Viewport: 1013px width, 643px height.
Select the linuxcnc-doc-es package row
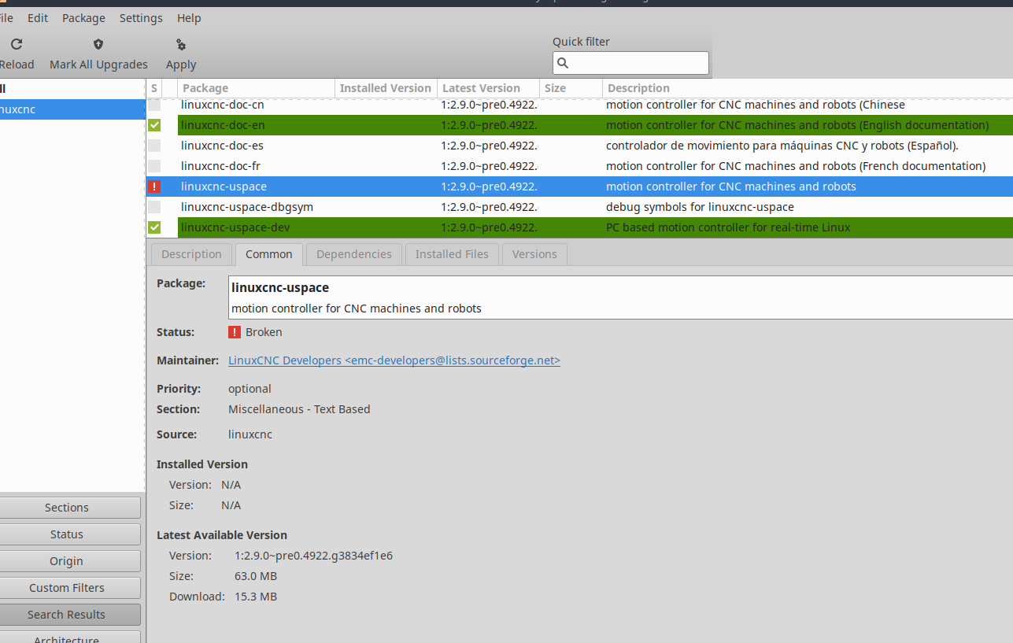point(579,146)
